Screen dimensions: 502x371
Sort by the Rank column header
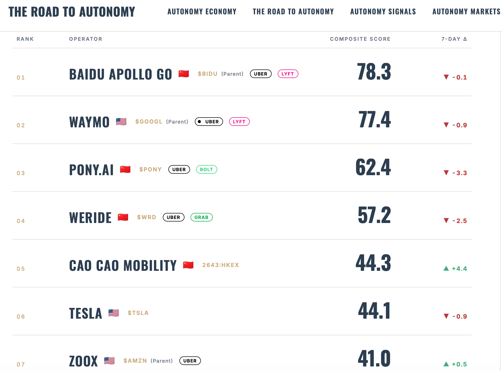[25, 39]
